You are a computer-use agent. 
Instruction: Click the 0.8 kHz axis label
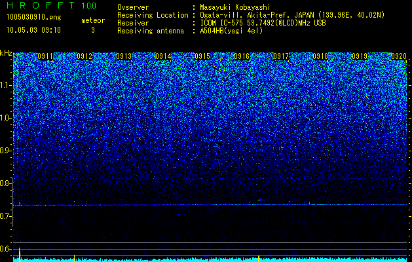click(6, 183)
